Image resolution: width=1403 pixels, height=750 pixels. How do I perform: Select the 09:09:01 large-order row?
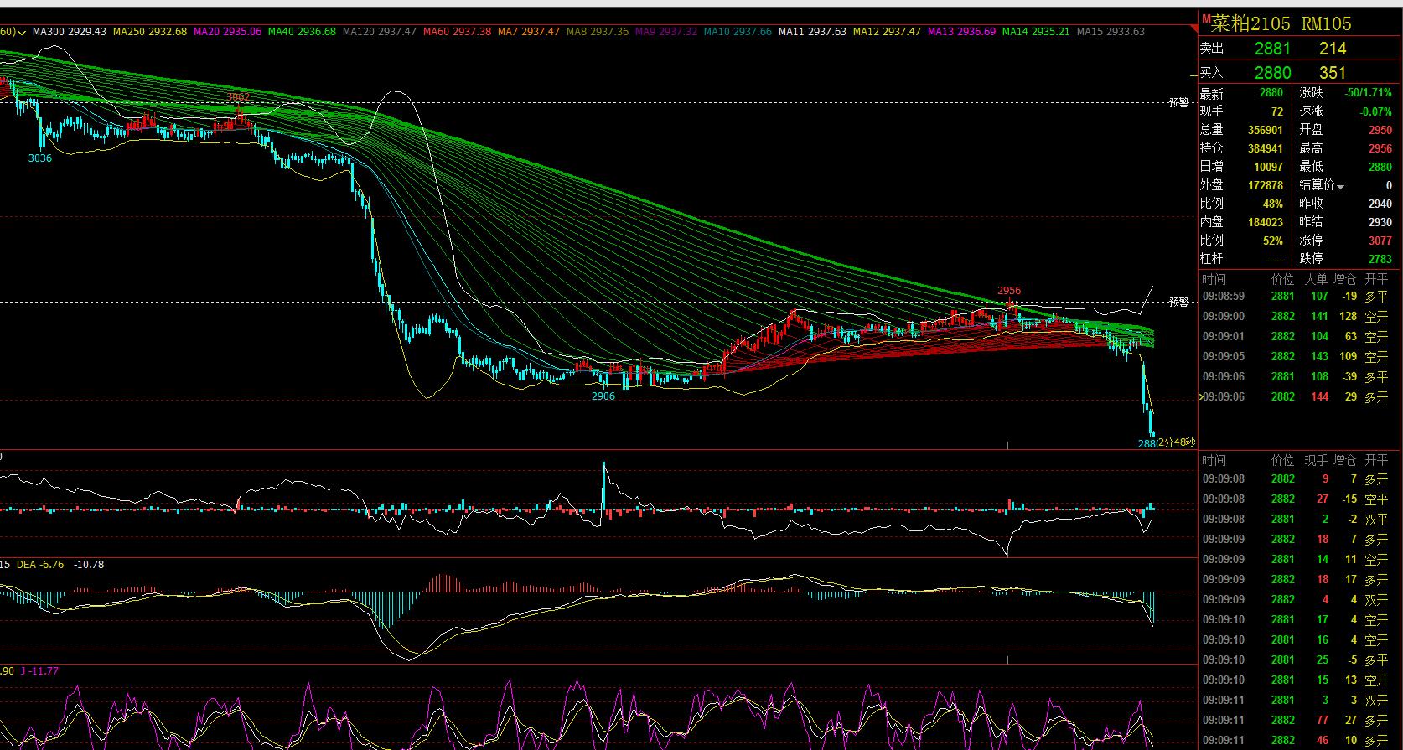point(1297,337)
